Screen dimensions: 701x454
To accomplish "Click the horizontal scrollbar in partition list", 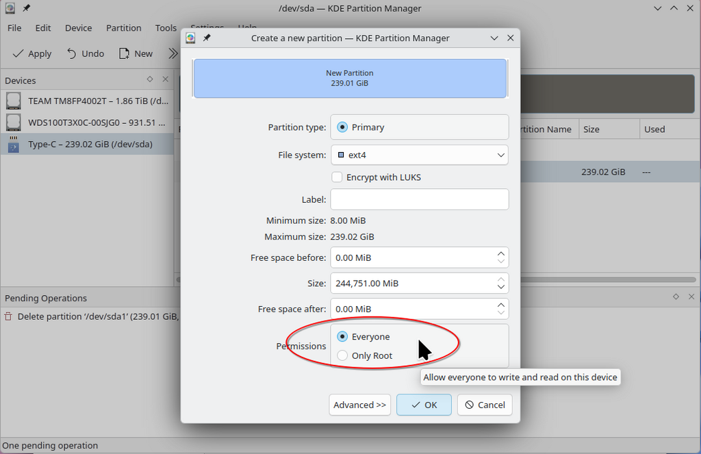I will [x=609, y=279].
